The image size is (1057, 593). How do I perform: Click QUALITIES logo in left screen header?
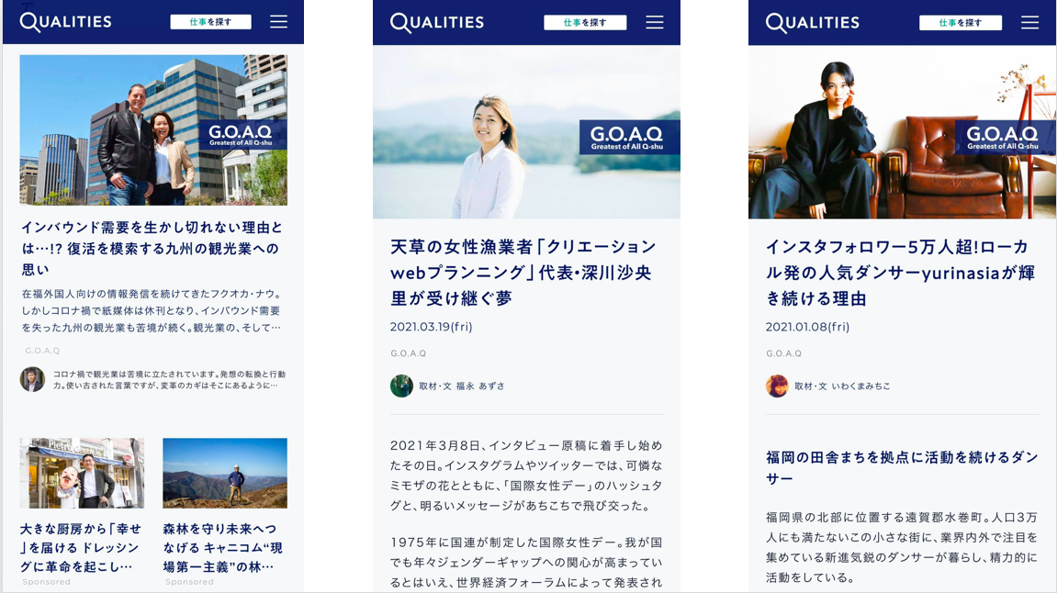coord(65,21)
